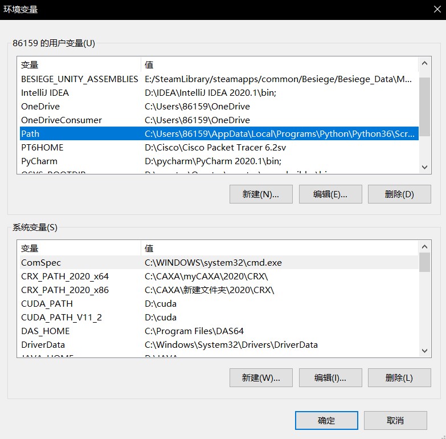Click 删除(D) button for user variables
446x439 pixels.
(x=399, y=194)
